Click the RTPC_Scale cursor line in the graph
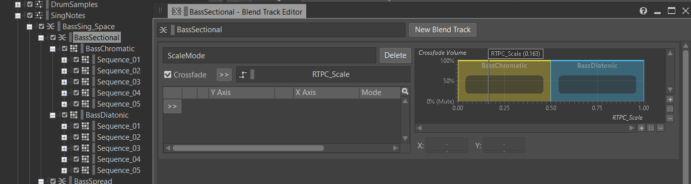The height and width of the screenshot is (184, 691). tap(489, 80)
